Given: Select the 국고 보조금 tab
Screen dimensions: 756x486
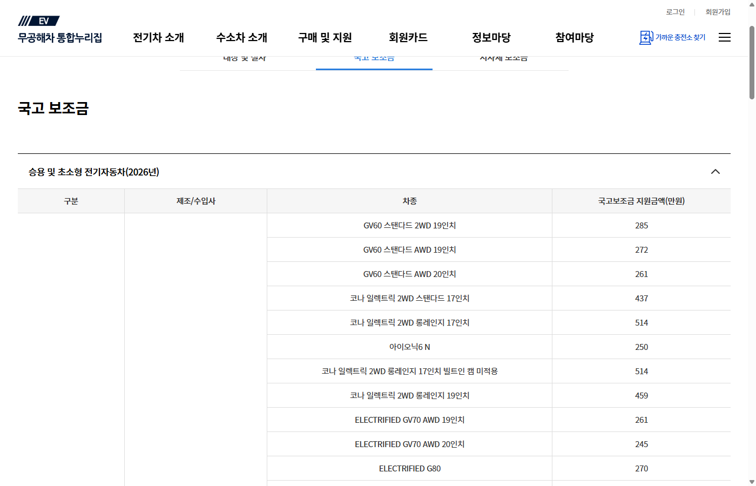Looking at the screenshot, I should pyautogui.click(x=374, y=57).
